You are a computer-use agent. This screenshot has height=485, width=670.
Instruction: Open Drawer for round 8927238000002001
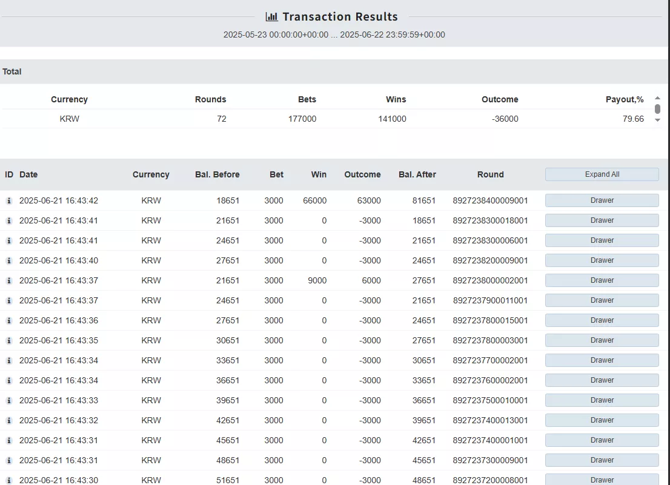(x=602, y=280)
